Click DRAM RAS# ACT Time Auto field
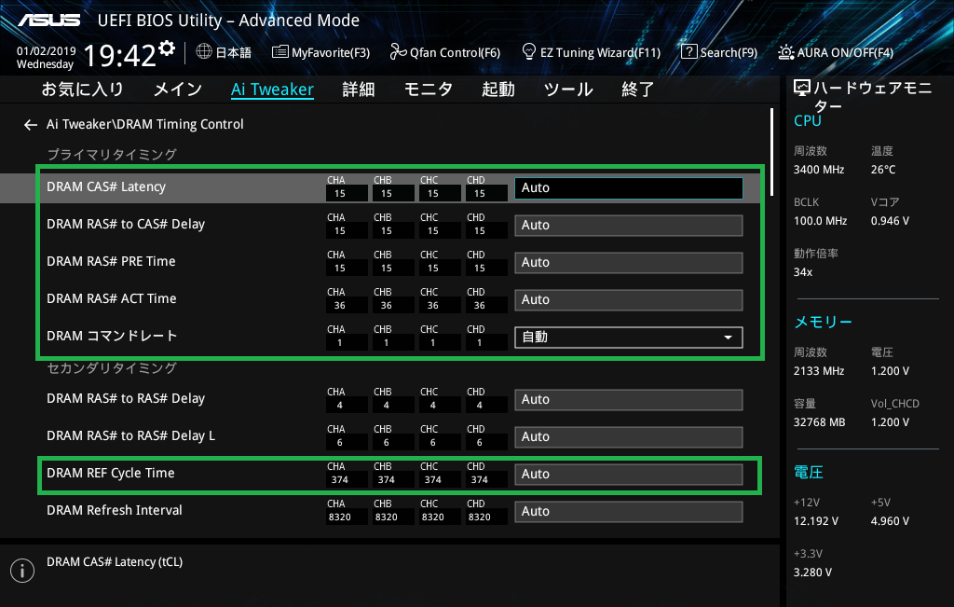The width and height of the screenshot is (954, 607). click(x=629, y=300)
